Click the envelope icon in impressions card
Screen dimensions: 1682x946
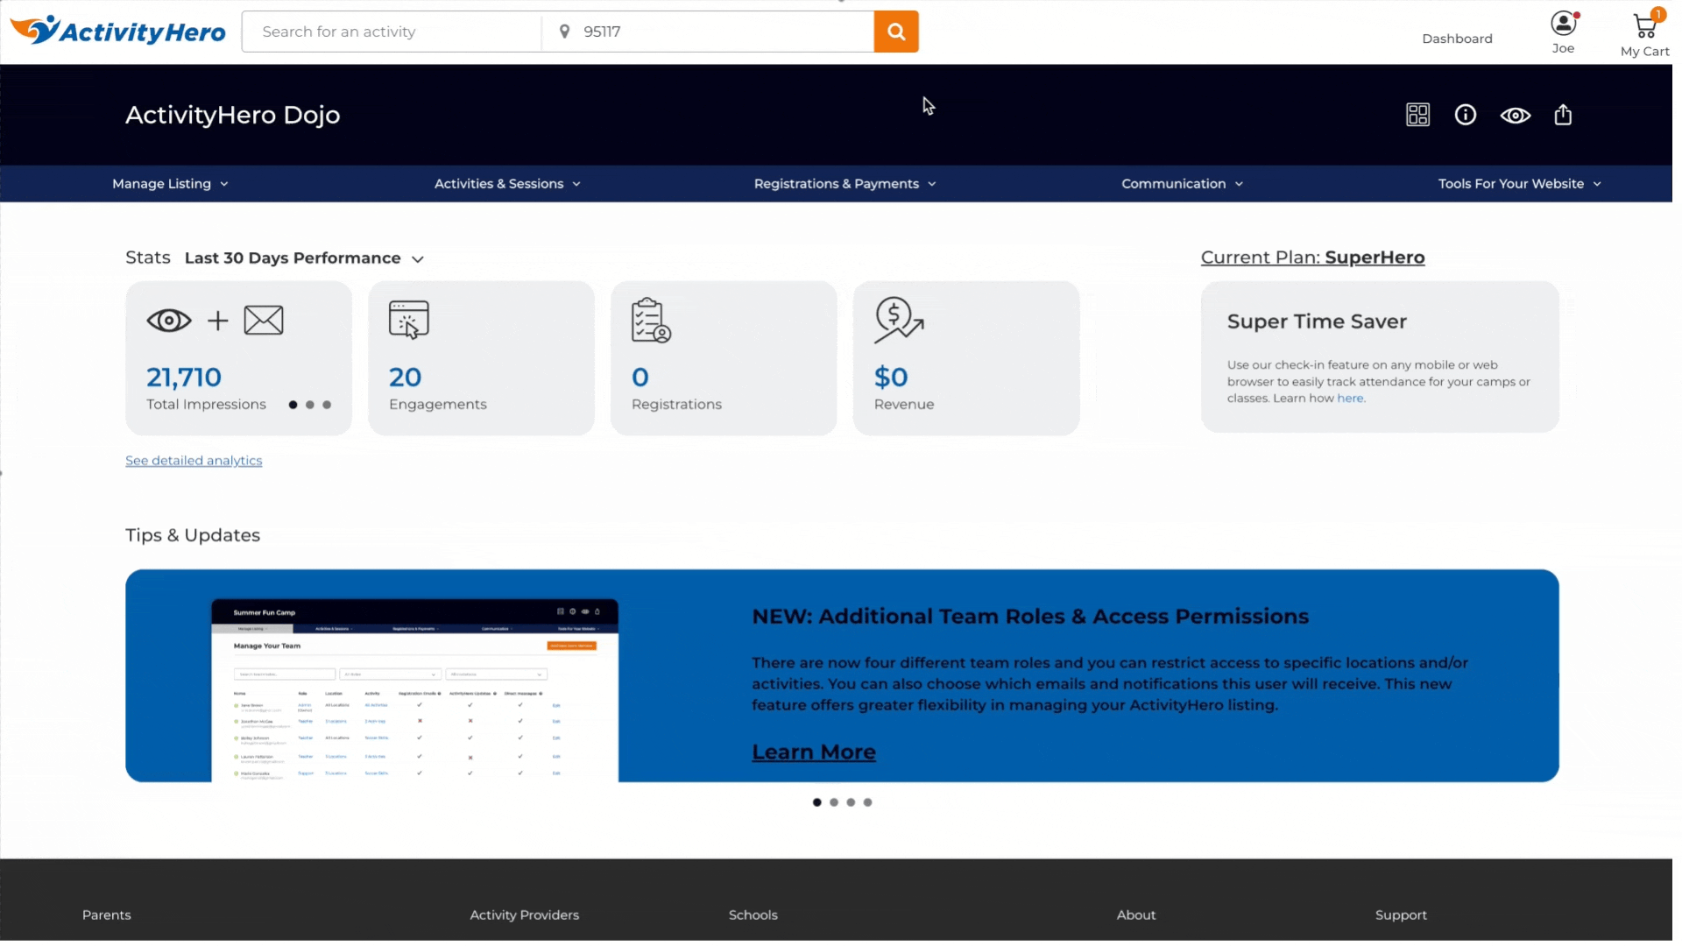coord(264,321)
